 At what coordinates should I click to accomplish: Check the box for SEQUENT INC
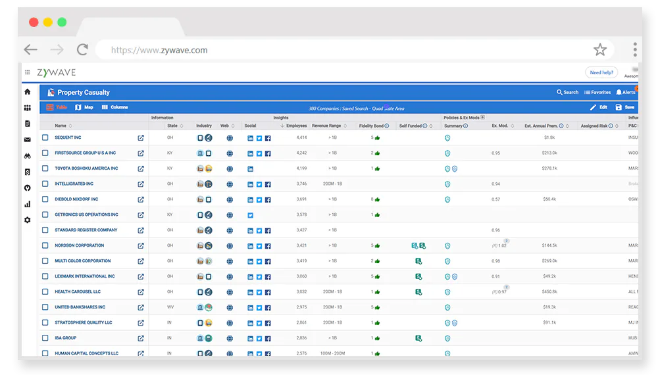45,137
